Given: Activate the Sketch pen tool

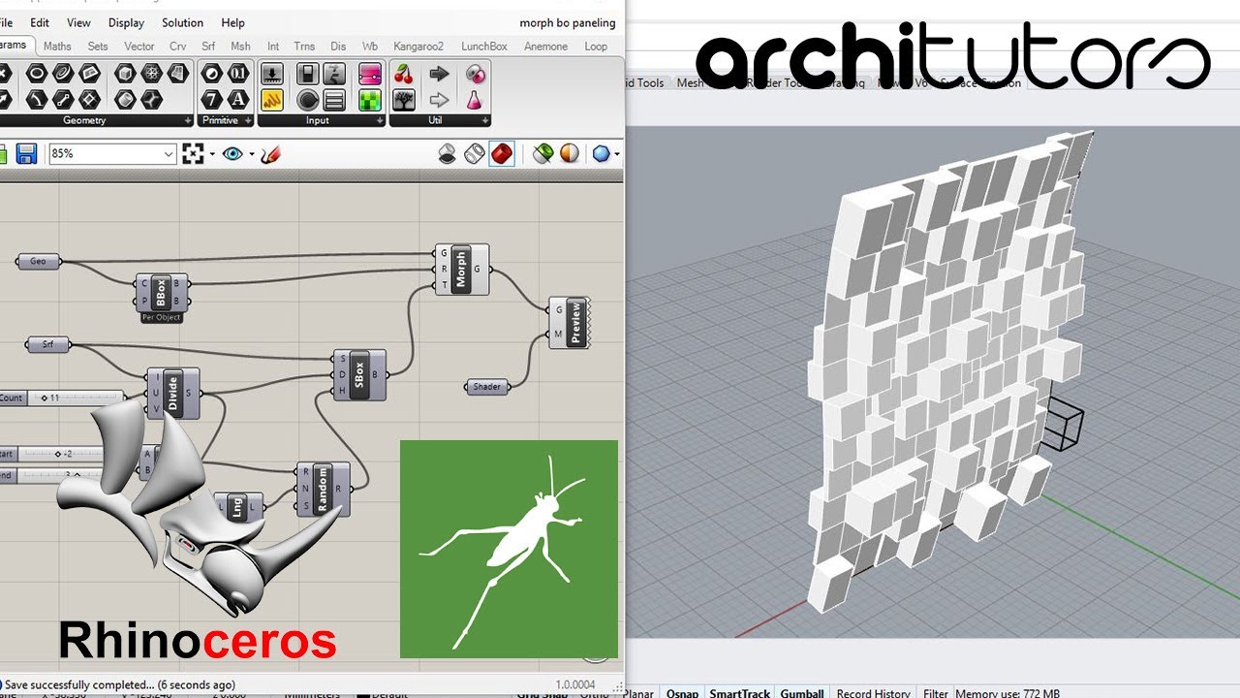Looking at the screenshot, I should 271,153.
